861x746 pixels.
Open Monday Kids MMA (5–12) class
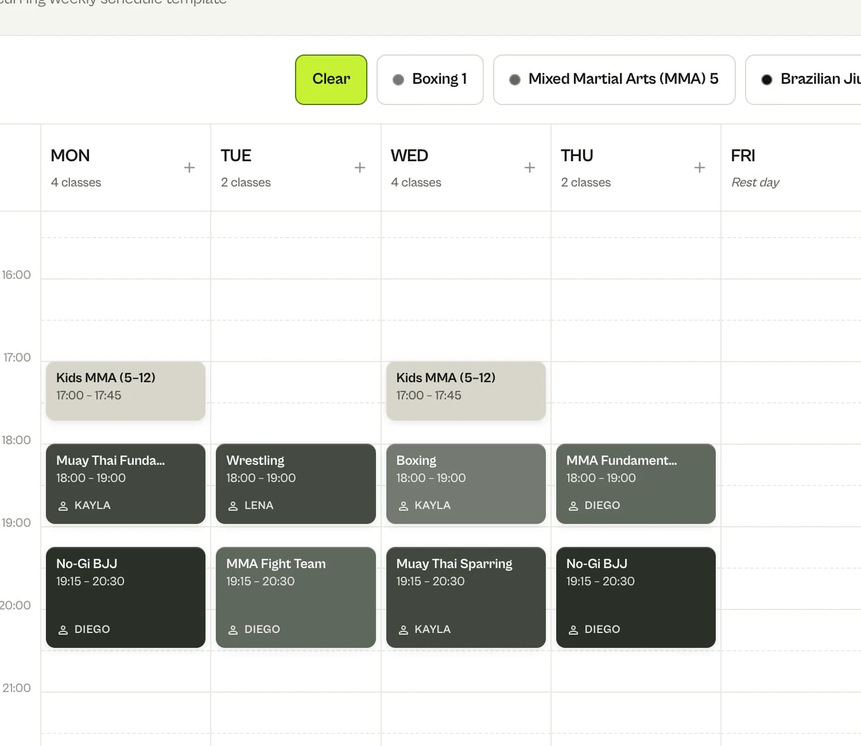pyautogui.click(x=126, y=391)
